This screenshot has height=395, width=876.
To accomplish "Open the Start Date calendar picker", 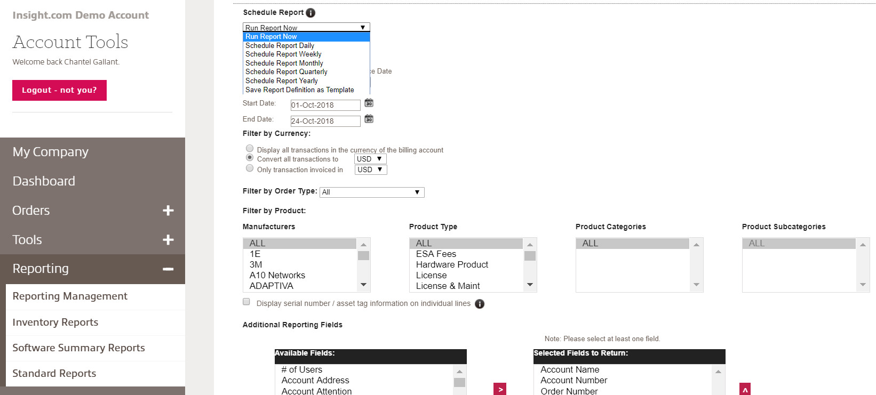I will click(369, 103).
